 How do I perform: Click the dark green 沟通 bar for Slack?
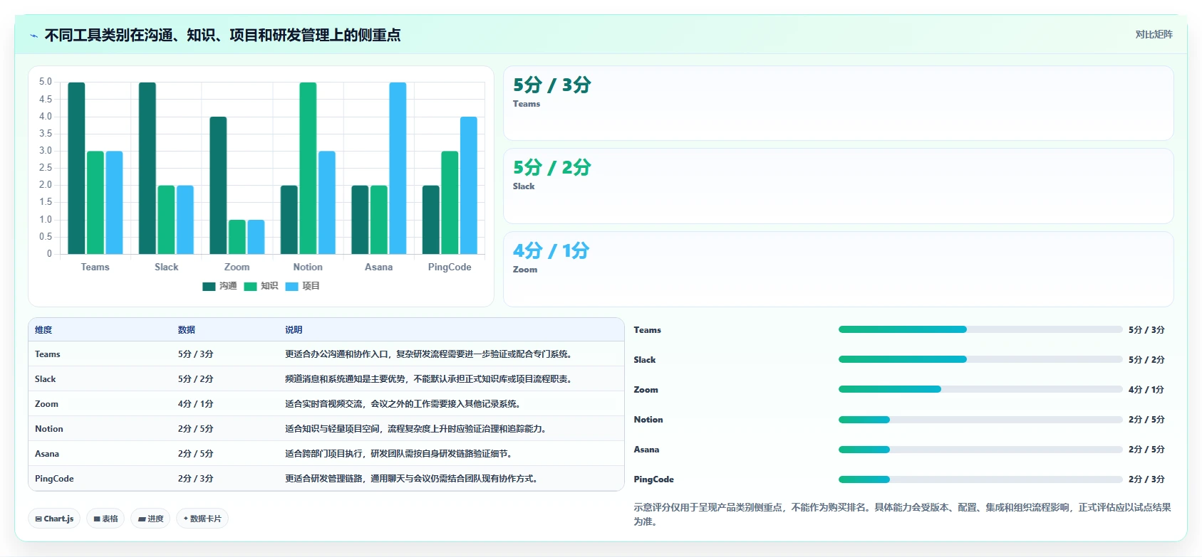pos(147,168)
